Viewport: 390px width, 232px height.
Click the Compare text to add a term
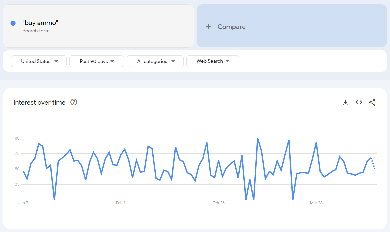pyautogui.click(x=231, y=27)
